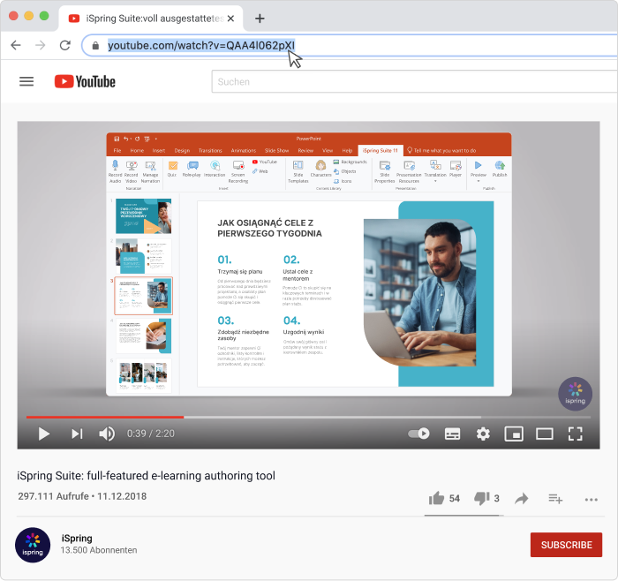Open the iSpring channel name link
The height and width of the screenshot is (581, 618).
click(x=77, y=539)
